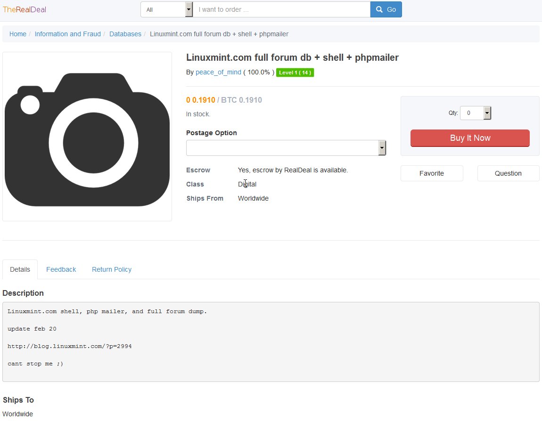Click the camera placeholder product image
This screenshot has width=542, height=421.
(87, 137)
